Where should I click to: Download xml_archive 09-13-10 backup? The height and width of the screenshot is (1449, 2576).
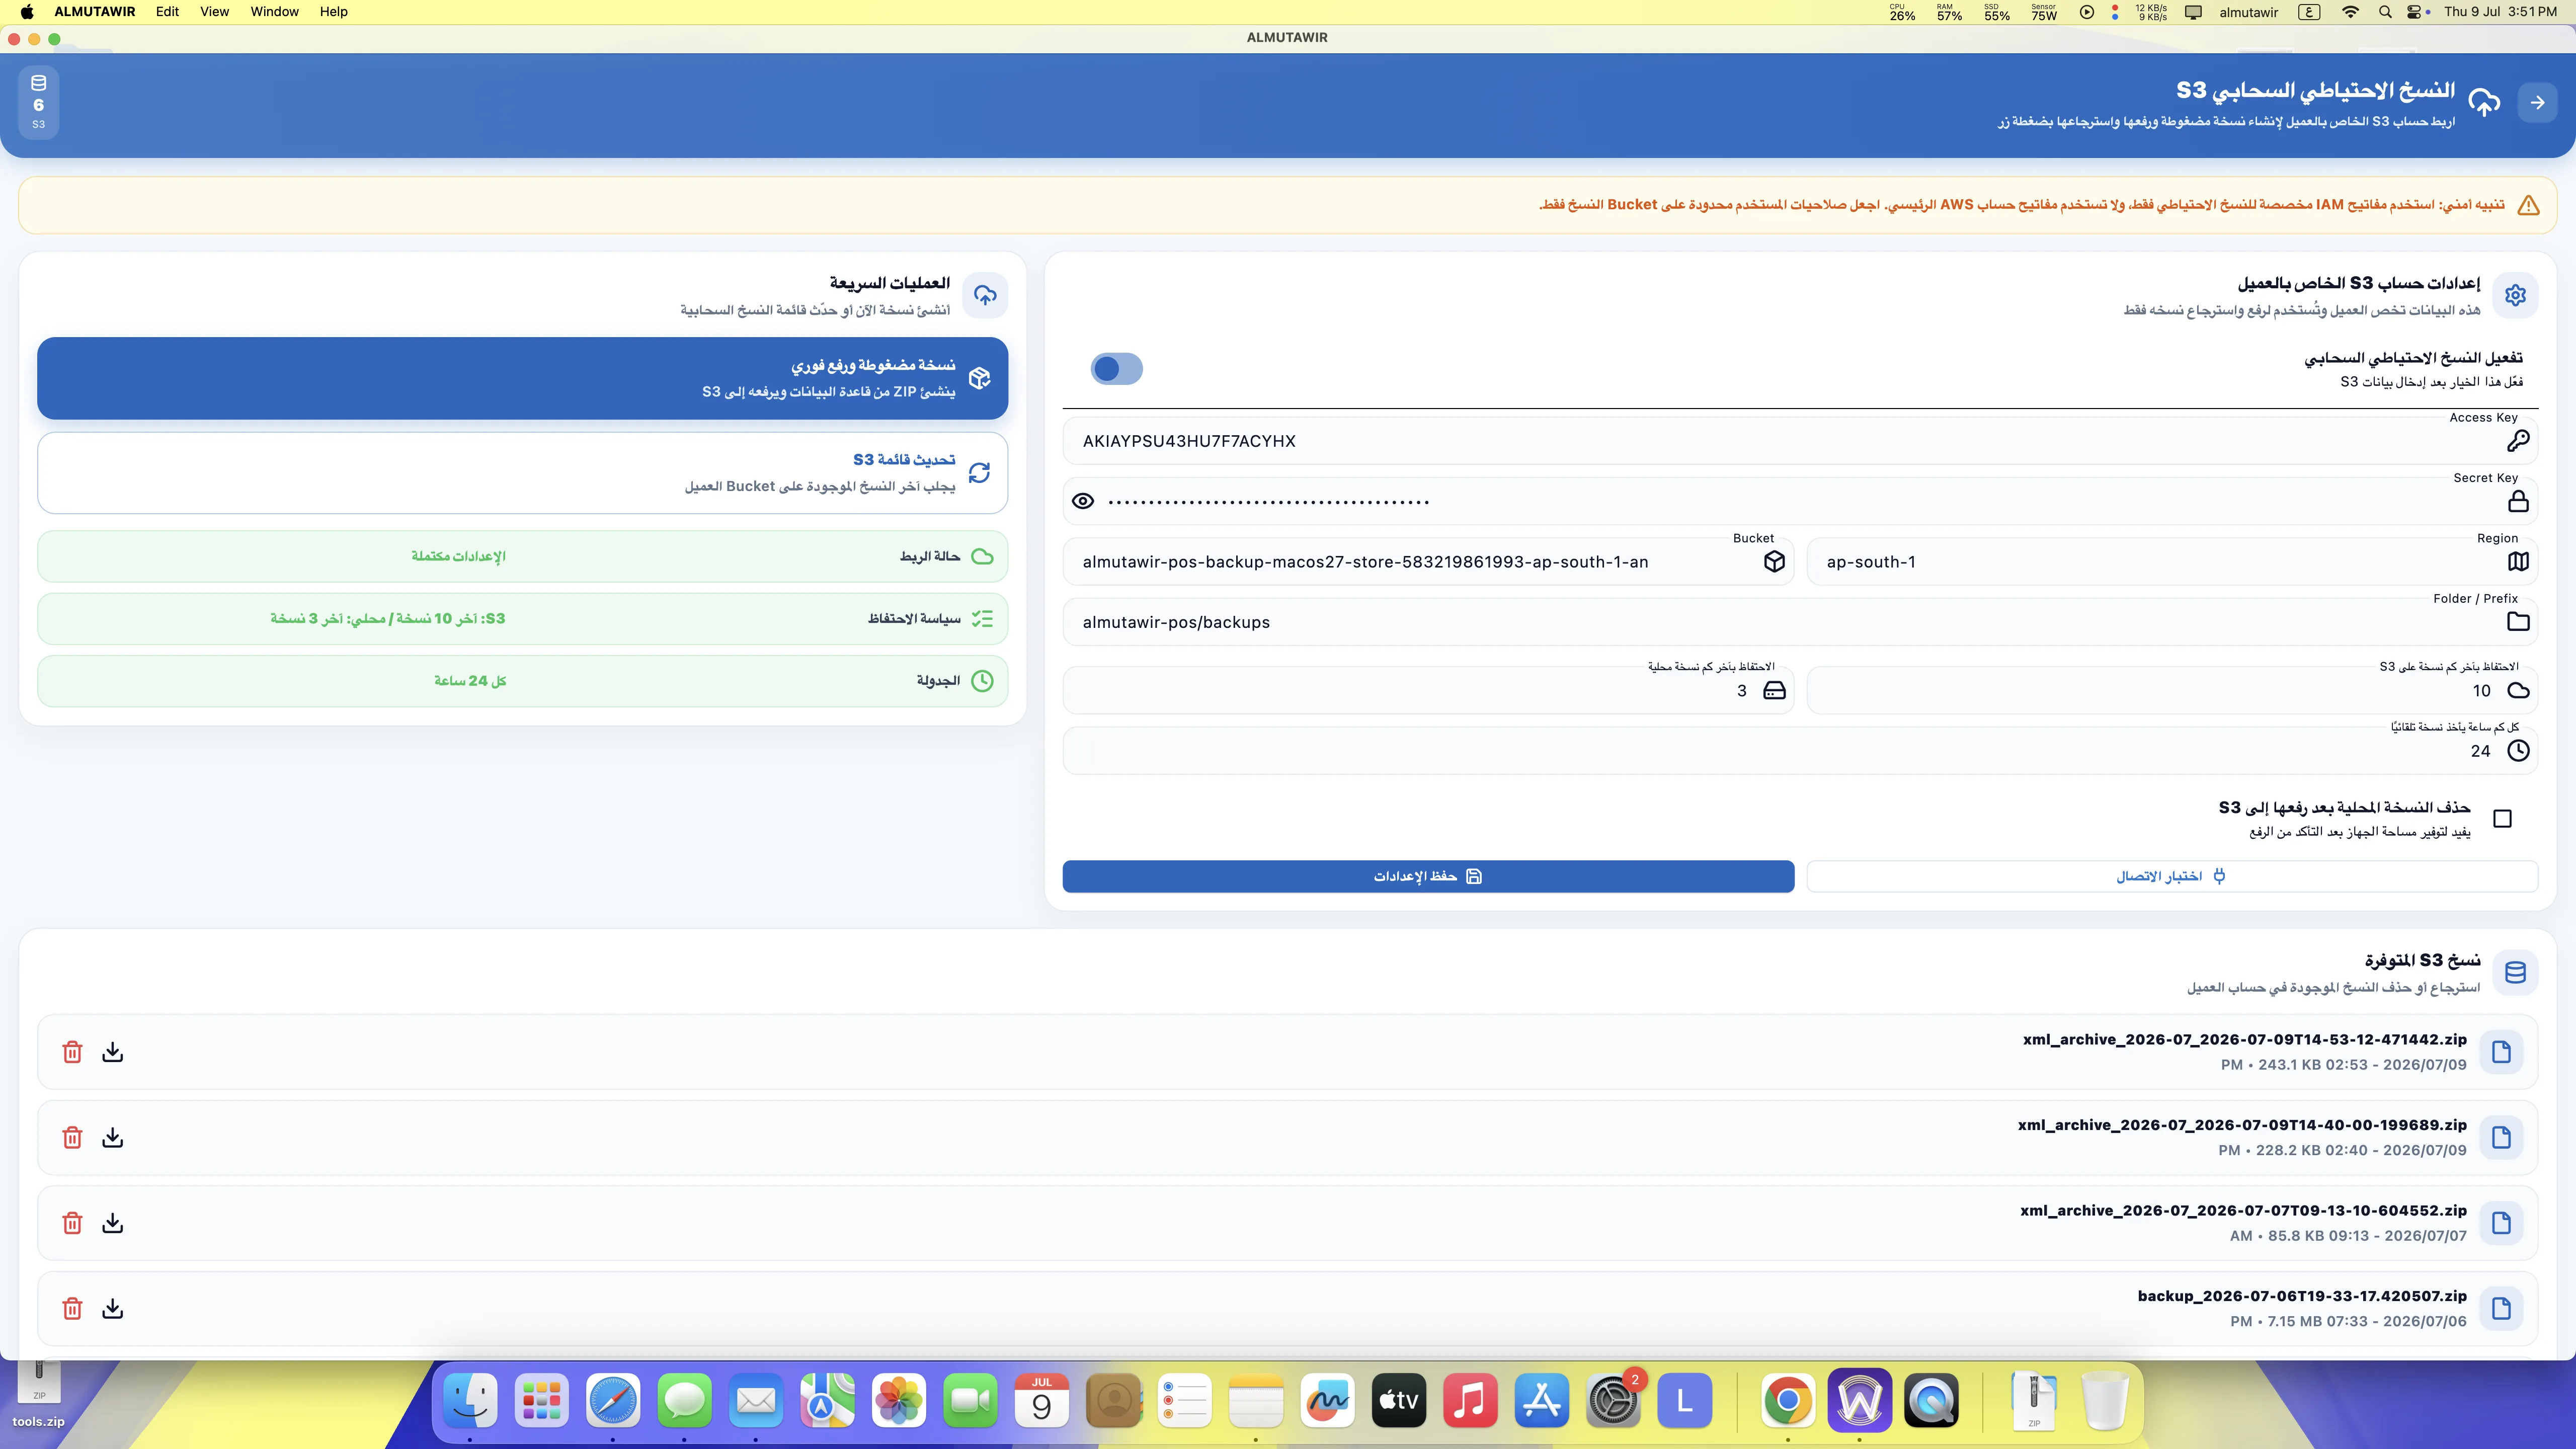pos(113,1223)
